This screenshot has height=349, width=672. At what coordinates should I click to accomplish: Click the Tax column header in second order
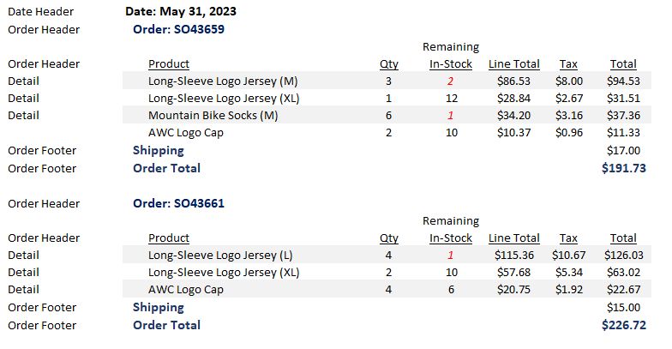(x=568, y=238)
